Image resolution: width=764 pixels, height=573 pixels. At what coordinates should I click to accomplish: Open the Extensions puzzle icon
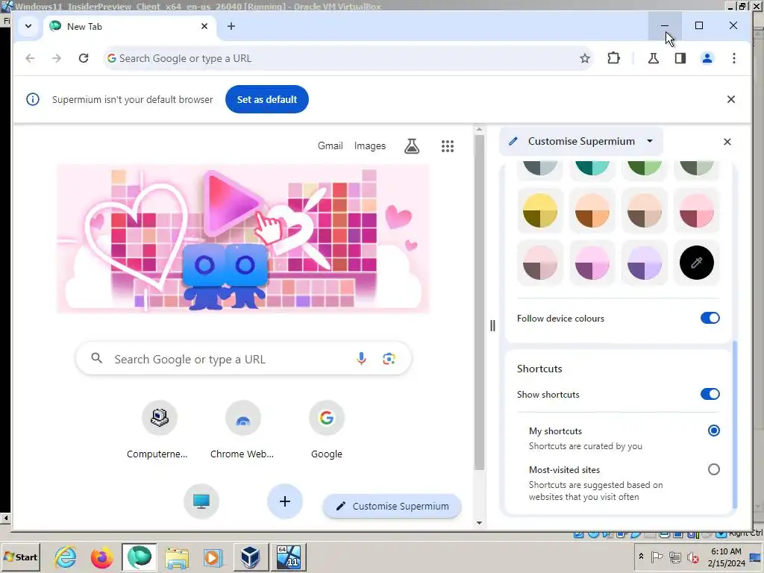click(613, 58)
